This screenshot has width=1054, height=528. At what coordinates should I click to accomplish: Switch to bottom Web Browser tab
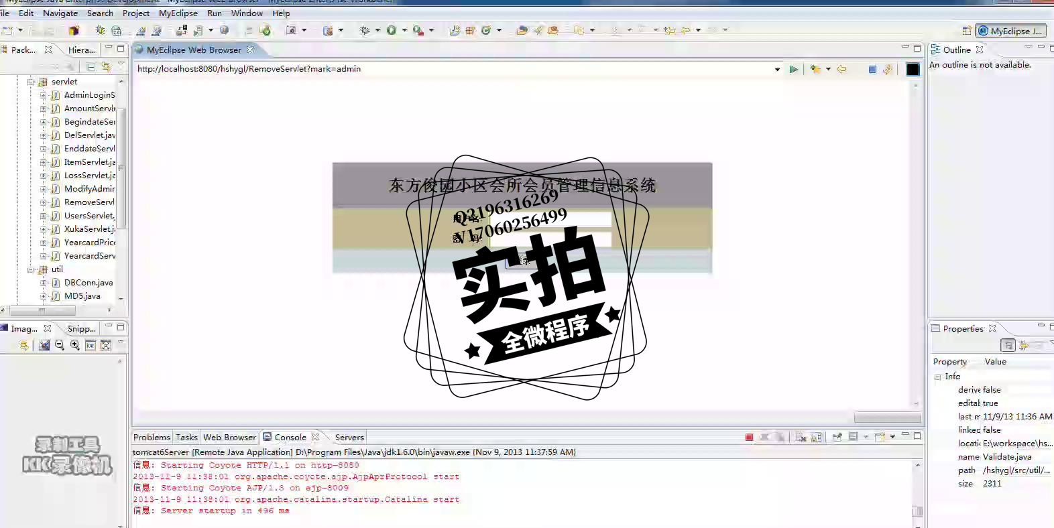229,438
